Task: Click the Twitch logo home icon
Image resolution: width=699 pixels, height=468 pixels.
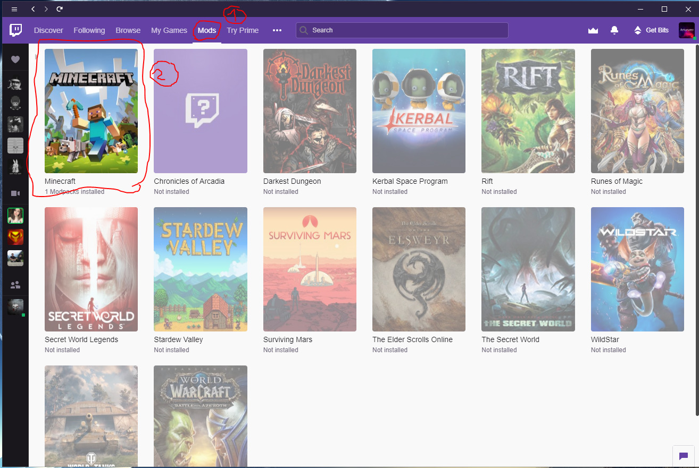Action: [x=15, y=30]
